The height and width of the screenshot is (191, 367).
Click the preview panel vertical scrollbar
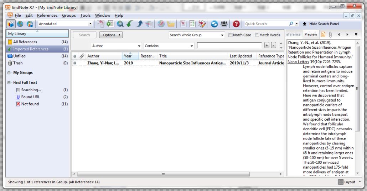pos(357,89)
